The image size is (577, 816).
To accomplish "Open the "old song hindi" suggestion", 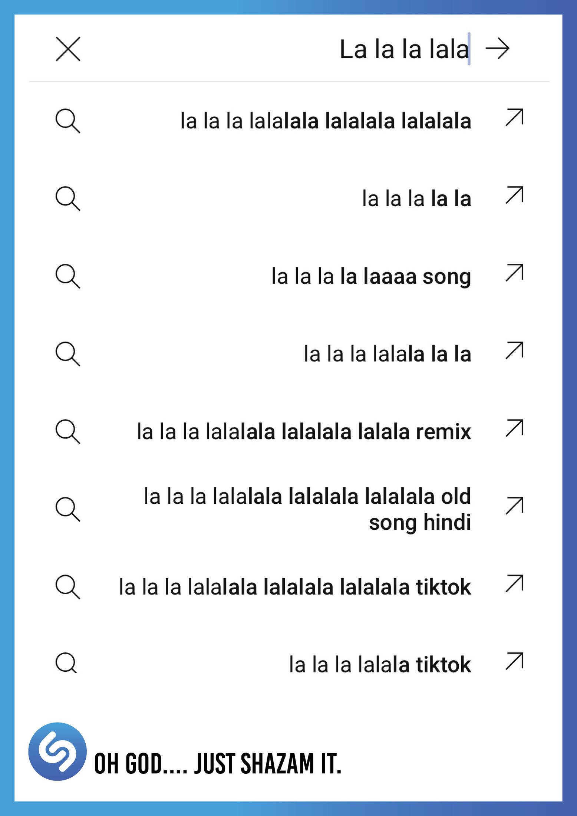I will point(307,509).
